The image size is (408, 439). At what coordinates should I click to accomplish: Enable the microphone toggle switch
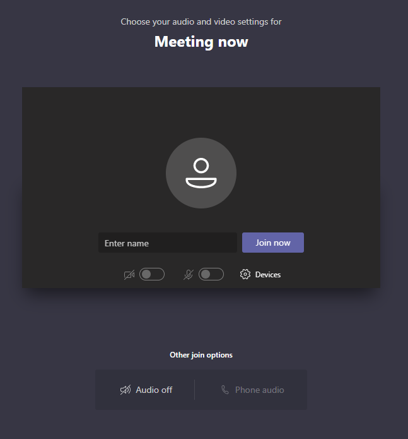pyautogui.click(x=211, y=274)
